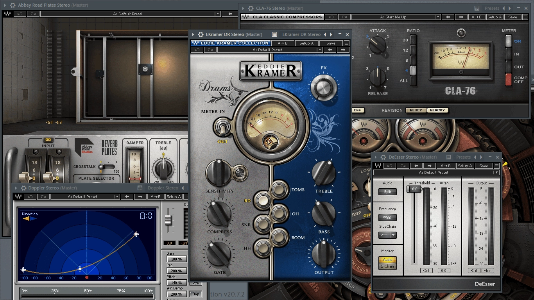Load next preset in Doppler
The height and width of the screenshot is (300, 534).
point(140,196)
